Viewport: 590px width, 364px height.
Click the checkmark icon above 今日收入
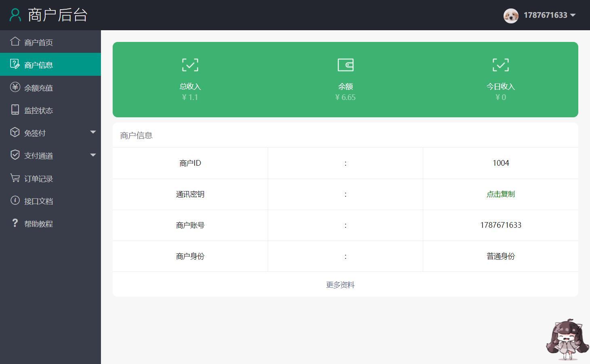pyautogui.click(x=501, y=65)
